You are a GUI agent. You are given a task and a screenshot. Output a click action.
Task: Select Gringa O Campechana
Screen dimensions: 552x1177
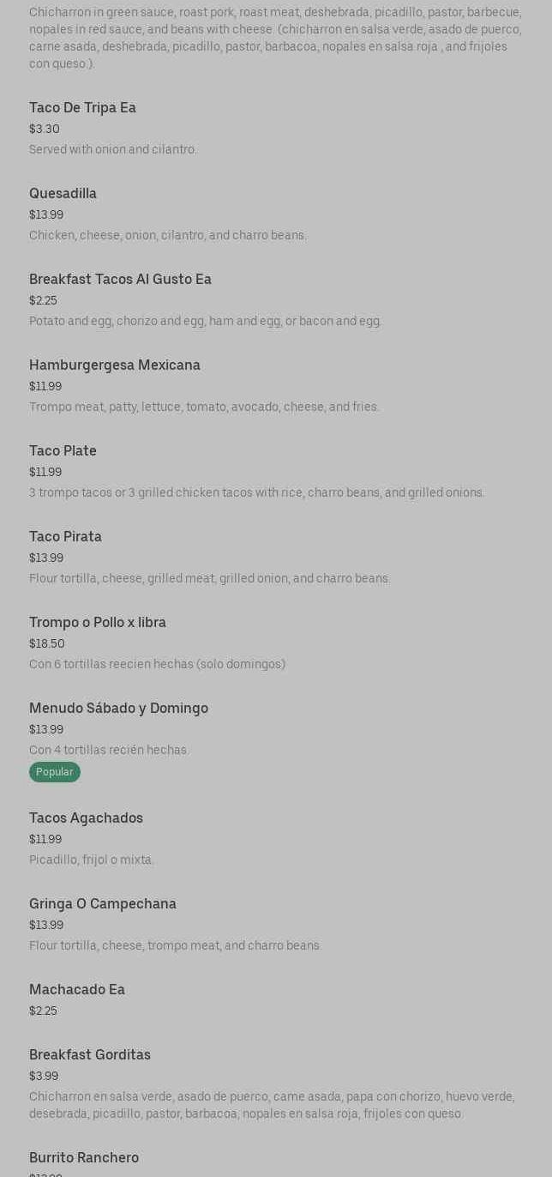(x=103, y=903)
